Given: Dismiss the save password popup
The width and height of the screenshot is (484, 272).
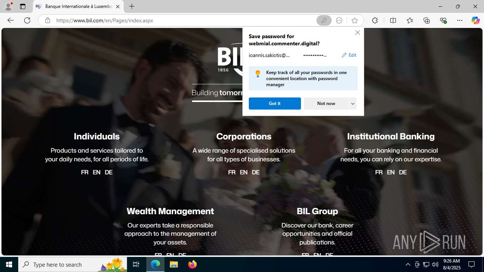Looking at the screenshot, I should point(357,32).
